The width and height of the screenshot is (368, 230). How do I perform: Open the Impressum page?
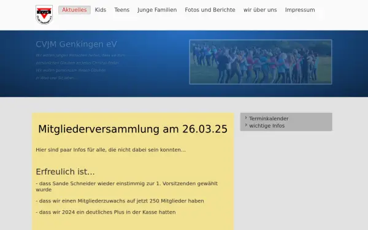pyautogui.click(x=300, y=10)
